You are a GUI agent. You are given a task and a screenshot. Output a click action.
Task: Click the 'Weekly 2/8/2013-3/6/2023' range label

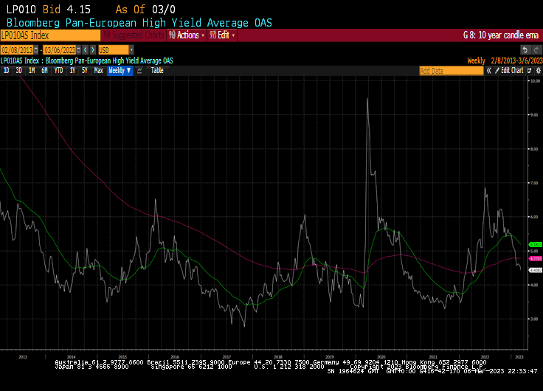coord(505,61)
